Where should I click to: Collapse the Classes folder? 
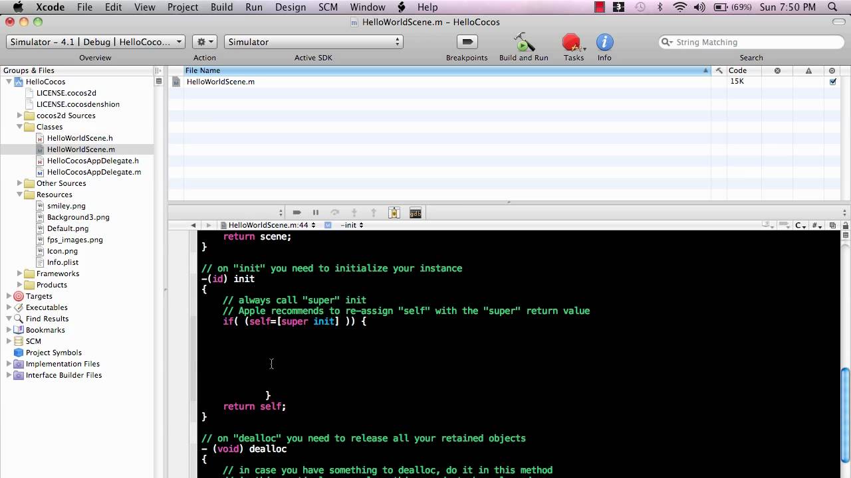click(19, 127)
